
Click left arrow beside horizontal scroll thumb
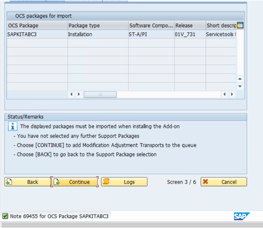coord(71,94)
